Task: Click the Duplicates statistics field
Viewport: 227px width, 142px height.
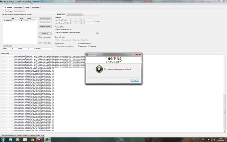Action: click(46, 49)
